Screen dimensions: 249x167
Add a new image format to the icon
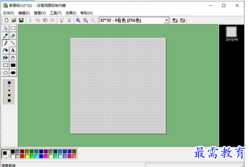tap(175, 20)
